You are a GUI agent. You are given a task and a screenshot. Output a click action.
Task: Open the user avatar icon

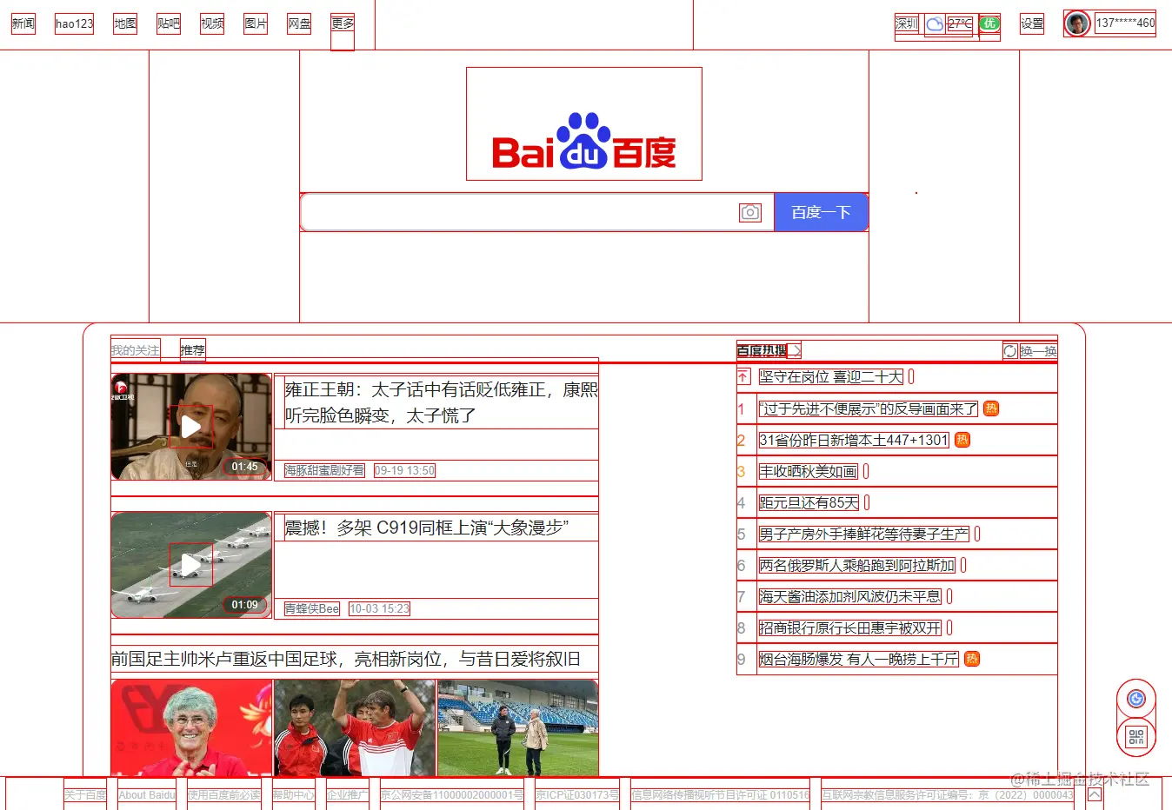point(1077,23)
